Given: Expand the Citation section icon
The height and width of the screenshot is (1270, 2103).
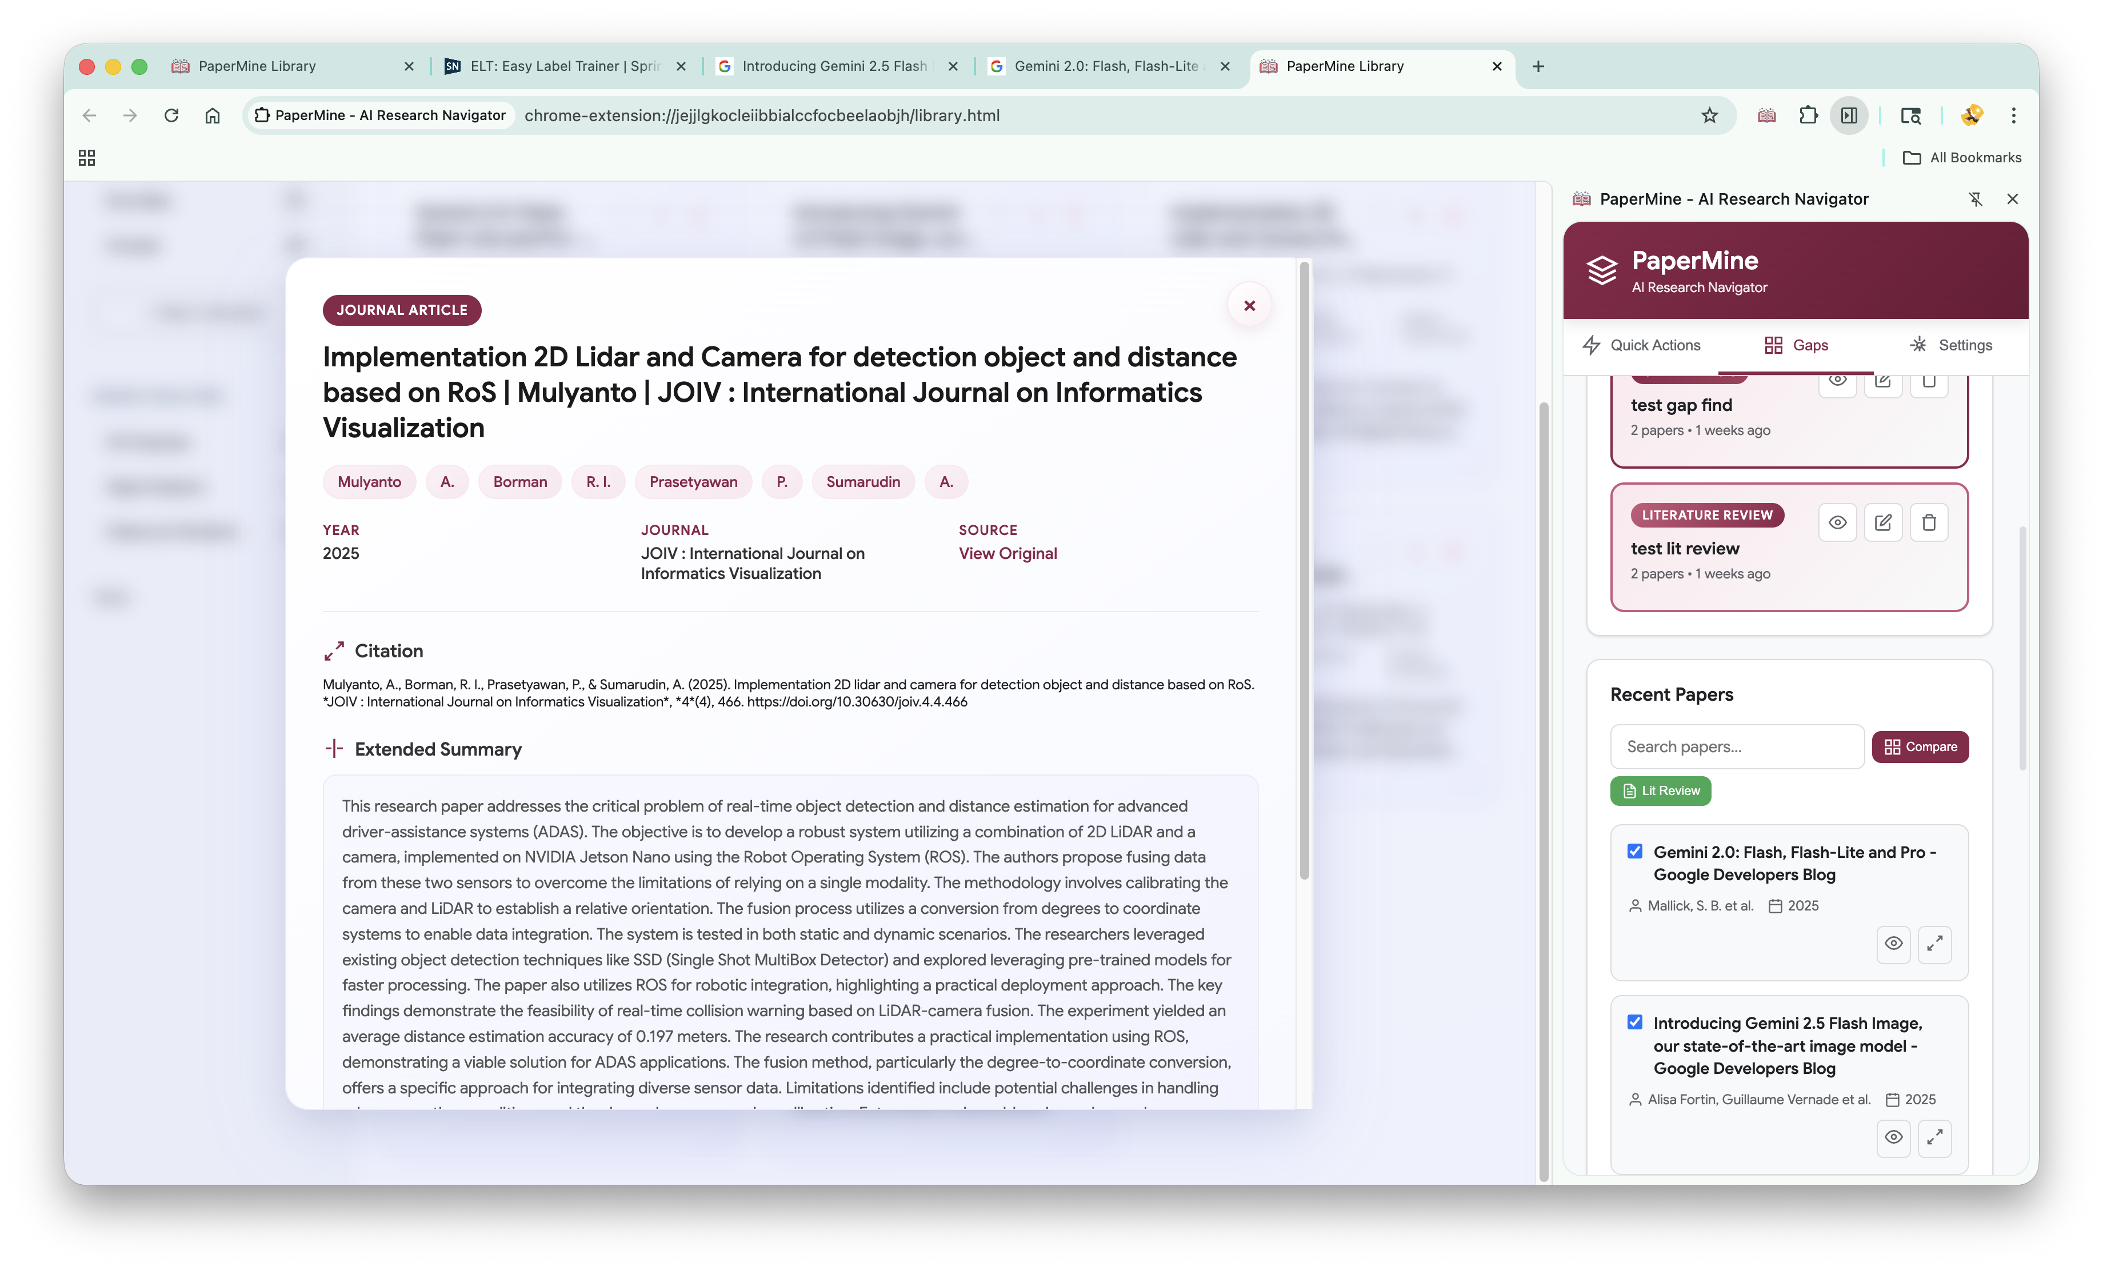Looking at the screenshot, I should pyautogui.click(x=334, y=651).
